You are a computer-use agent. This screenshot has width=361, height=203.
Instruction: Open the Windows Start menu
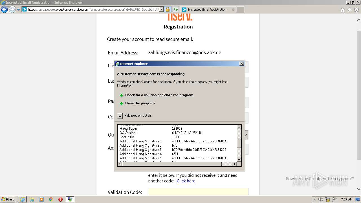click(x=8, y=199)
